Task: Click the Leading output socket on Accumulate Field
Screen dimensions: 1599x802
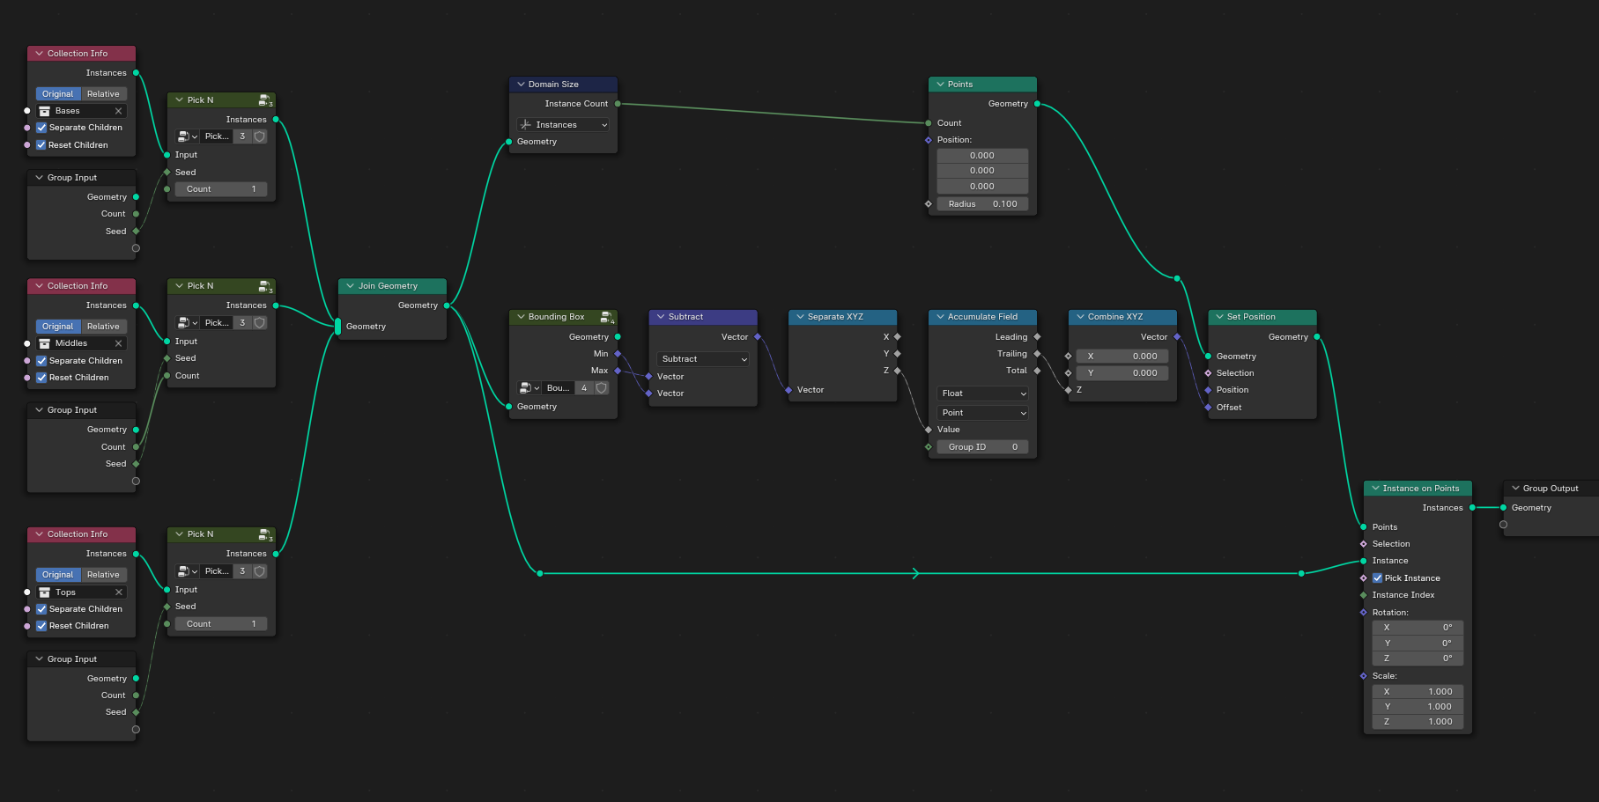Action: click(1037, 337)
